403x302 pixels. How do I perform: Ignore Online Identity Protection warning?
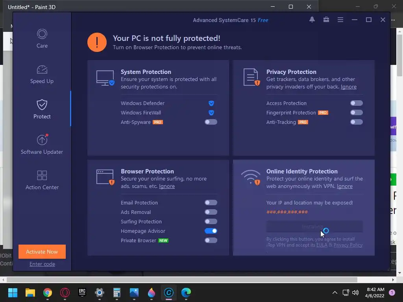tap(345, 186)
